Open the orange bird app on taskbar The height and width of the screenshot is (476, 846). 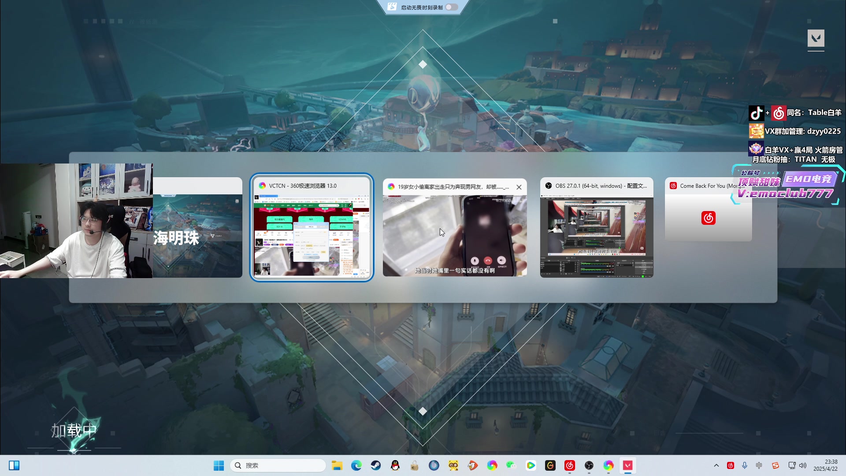pyautogui.click(x=473, y=465)
